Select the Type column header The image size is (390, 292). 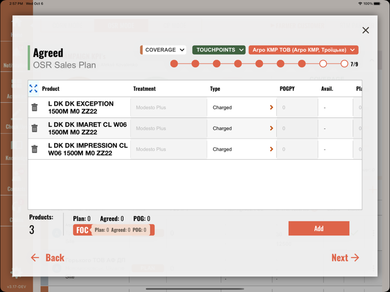pos(215,88)
